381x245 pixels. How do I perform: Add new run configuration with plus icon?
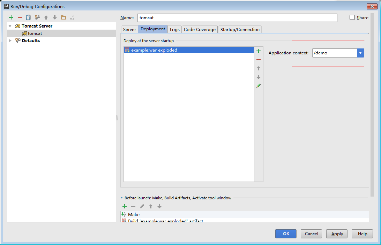coord(11,17)
